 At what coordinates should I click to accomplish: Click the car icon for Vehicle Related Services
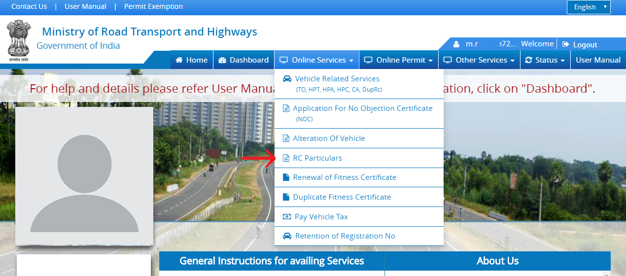coord(286,79)
